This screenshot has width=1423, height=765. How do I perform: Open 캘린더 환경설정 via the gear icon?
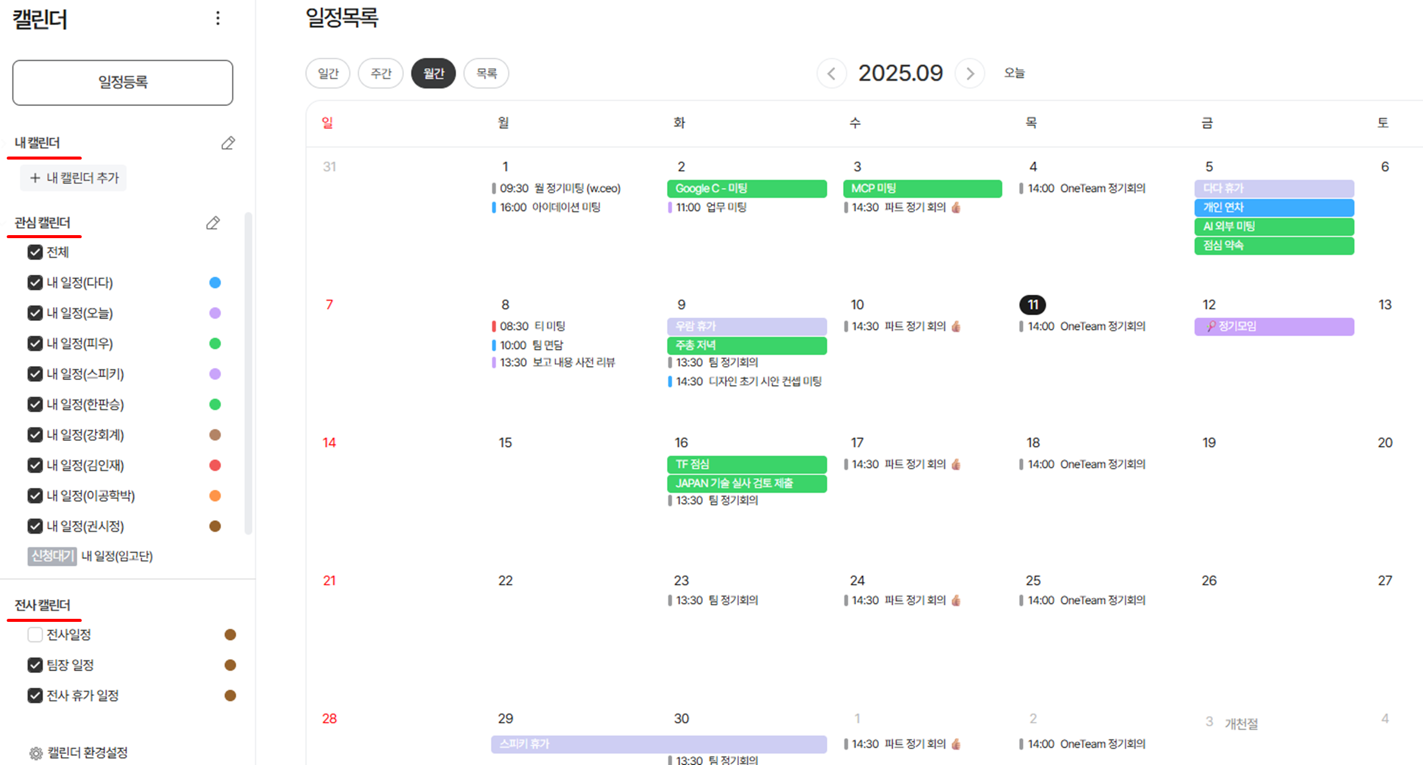pyautogui.click(x=35, y=752)
